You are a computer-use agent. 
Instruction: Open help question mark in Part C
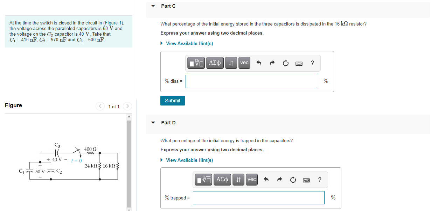(312, 63)
